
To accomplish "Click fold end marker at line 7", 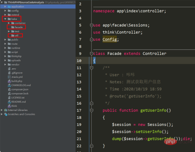I will (92, 39).
